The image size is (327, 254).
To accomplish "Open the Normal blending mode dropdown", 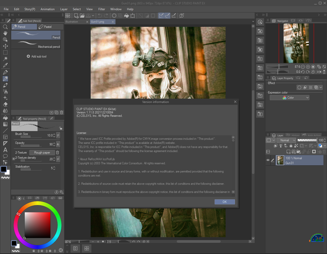I will coord(286,140).
